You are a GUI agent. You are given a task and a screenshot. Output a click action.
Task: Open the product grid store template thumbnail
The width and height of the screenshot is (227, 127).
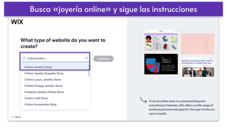click(x=161, y=40)
